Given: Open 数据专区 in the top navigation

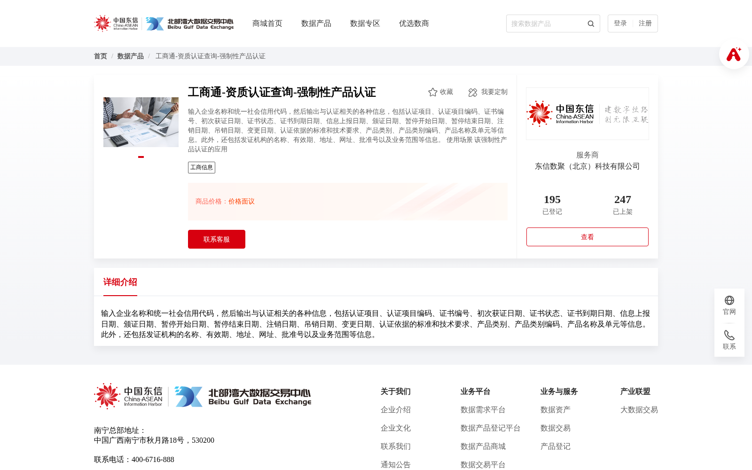Looking at the screenshot, I should click(x=365, y=23).
